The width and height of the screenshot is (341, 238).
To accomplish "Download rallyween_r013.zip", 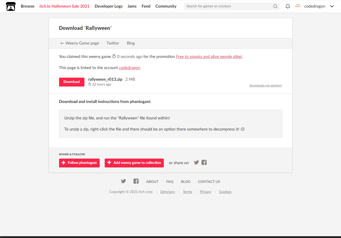I will tap(72, 82).
